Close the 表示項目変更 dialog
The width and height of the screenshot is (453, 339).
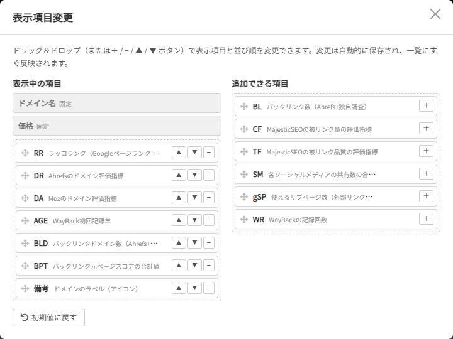pyautogui.click(x=435, y=14)
